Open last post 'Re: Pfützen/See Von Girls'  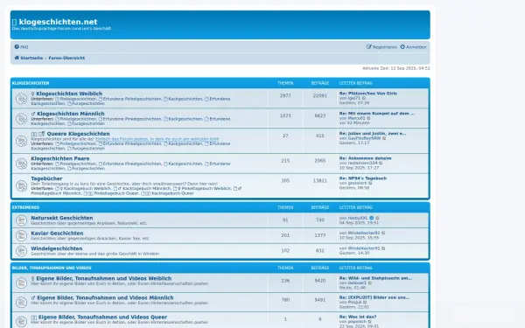click(x=368, y=94)
